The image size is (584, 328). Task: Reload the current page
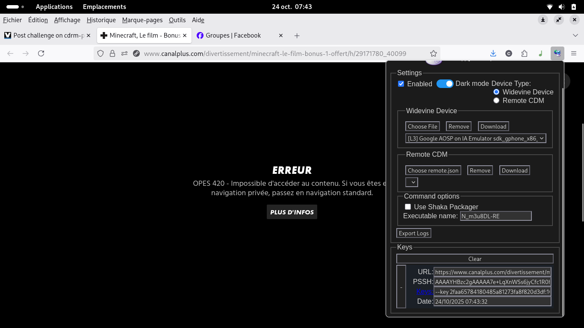(41, 53)
